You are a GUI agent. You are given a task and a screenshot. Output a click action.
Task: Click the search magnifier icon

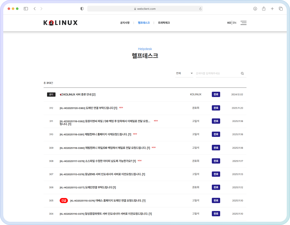coord(242,73)
